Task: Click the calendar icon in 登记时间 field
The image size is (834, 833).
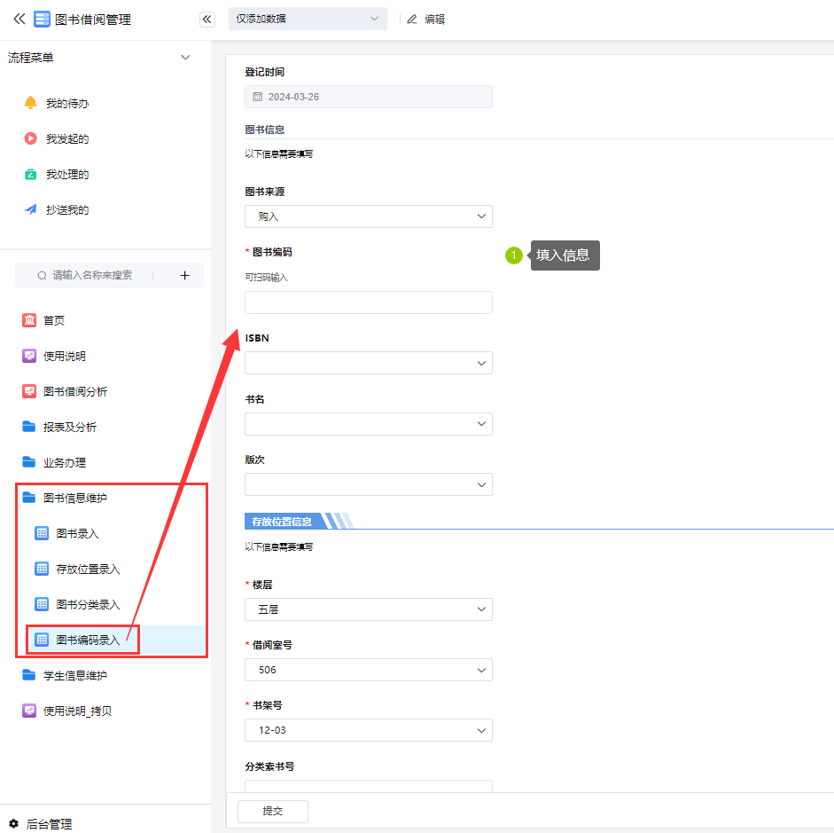Action: [x=257, y=97]
